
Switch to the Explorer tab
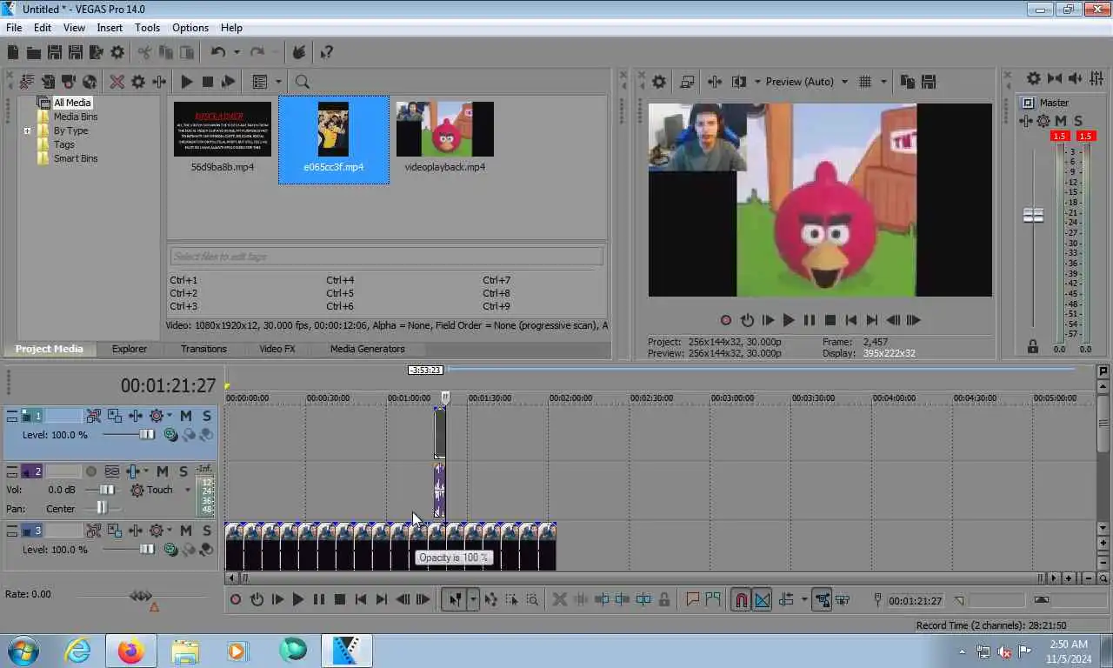(129, 349)
